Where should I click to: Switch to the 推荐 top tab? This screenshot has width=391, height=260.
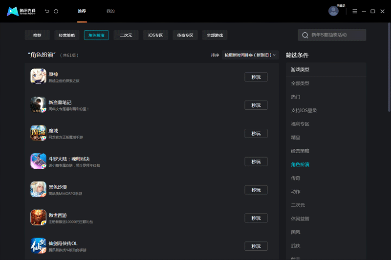[82, 11]
